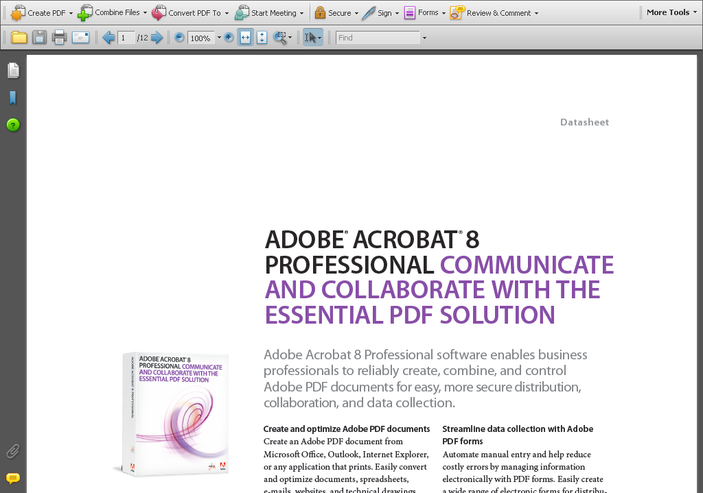Toggle the Select tool cursor button
The image size is (703, 493).
pos(312,38)
